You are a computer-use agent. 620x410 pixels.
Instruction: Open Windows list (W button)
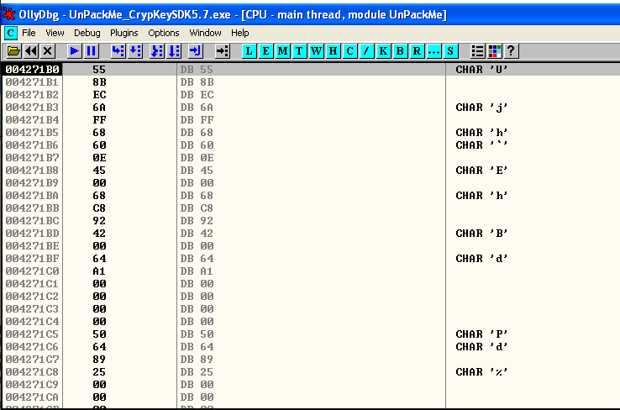(317, 51)
